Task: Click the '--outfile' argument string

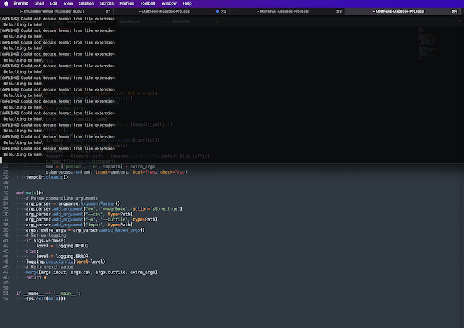Action: [114, 219]
